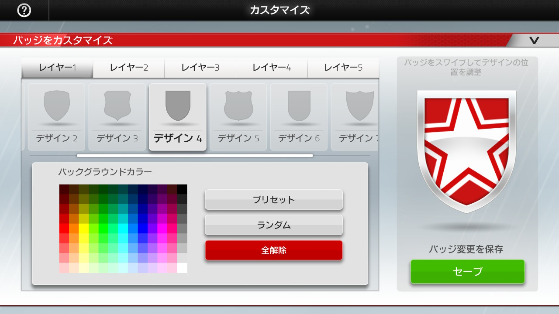The image size is (559, 314).
Task: Click the カスタマイズ screen title
Action: tap(279, 10)
